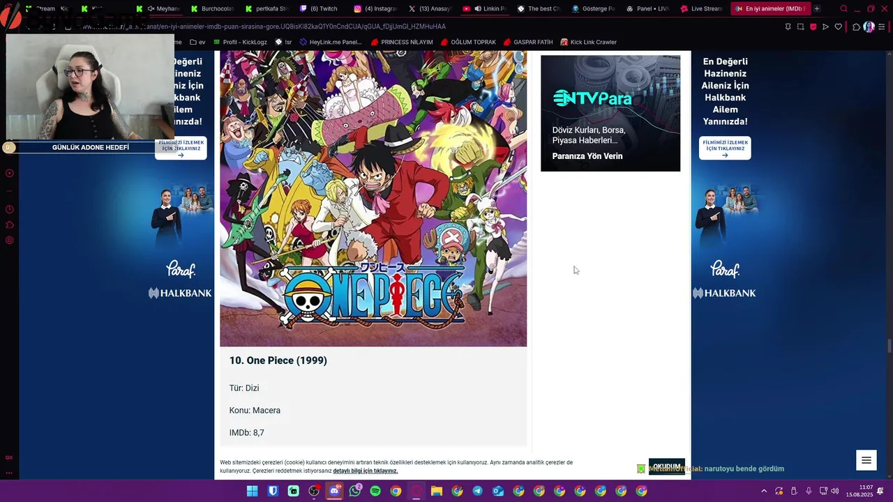Switch to the Linkin Park YouTube tab
The image size is (893, 502).
485,8
